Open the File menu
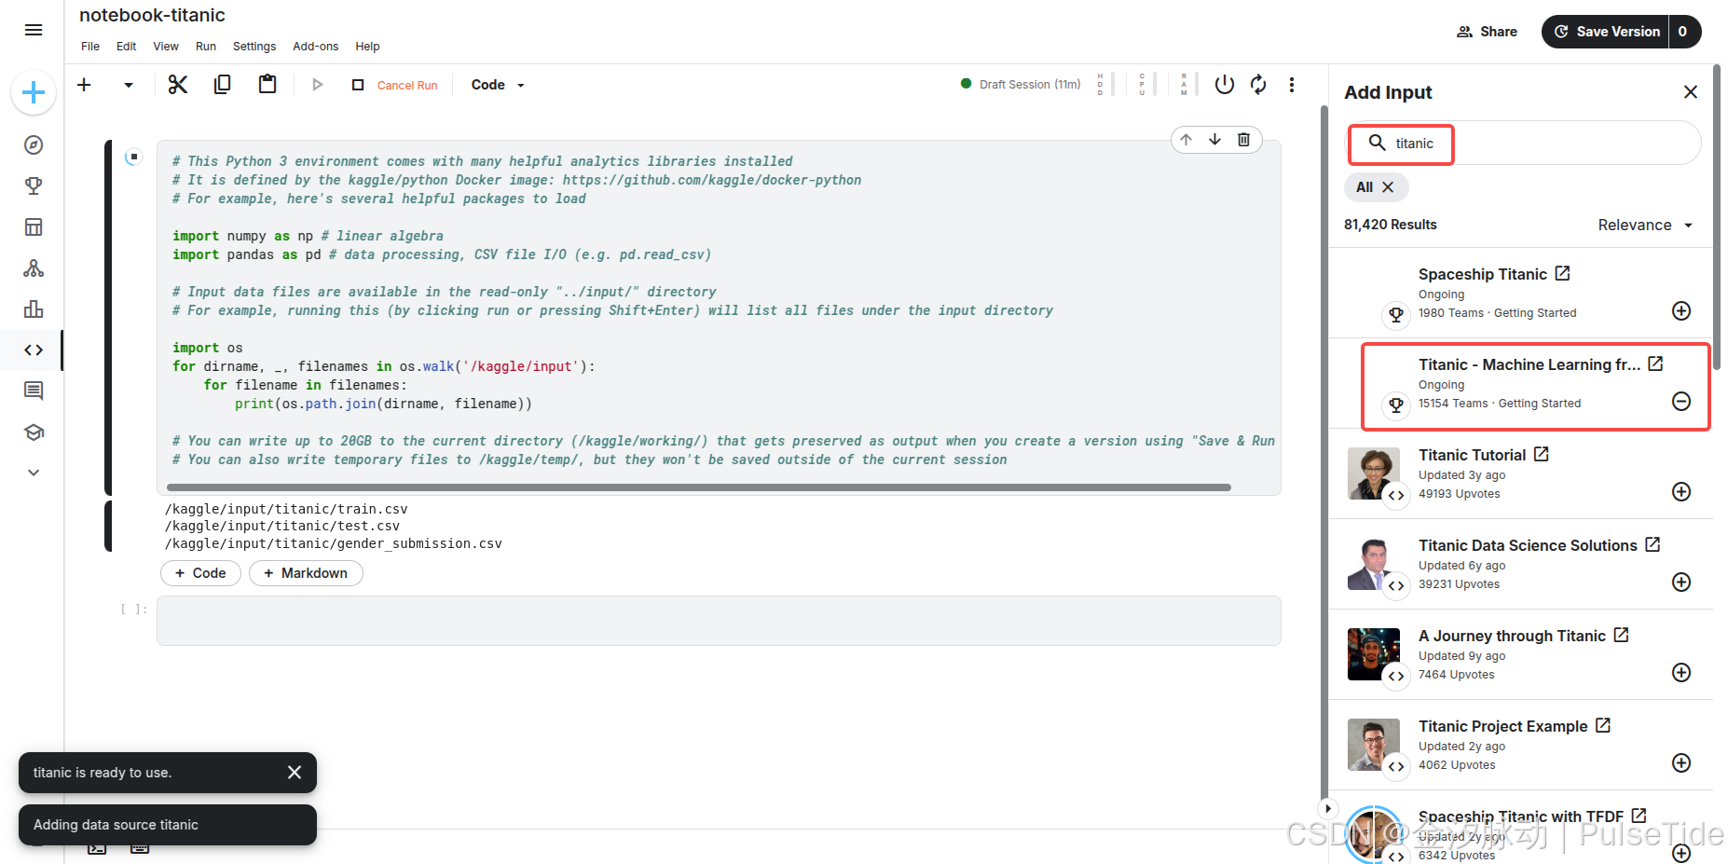1728x864 pixels. point(90,47)
